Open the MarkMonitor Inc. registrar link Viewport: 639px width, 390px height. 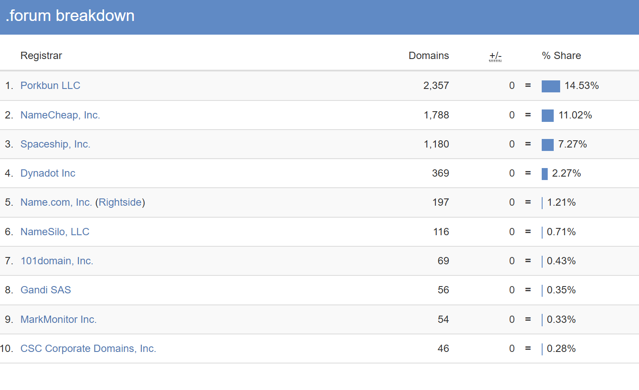[58, 319]
